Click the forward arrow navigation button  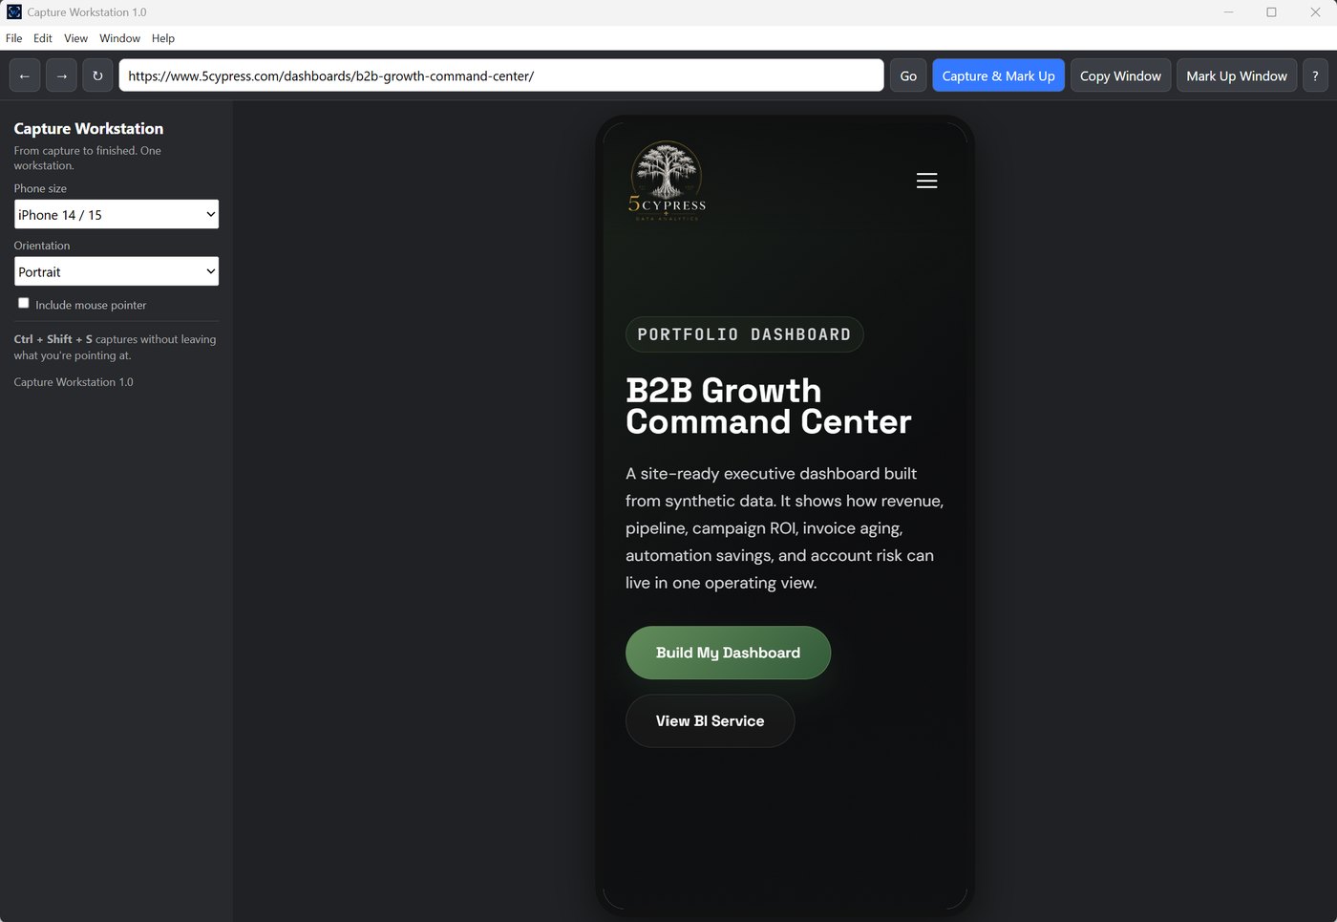coord(61,75)
